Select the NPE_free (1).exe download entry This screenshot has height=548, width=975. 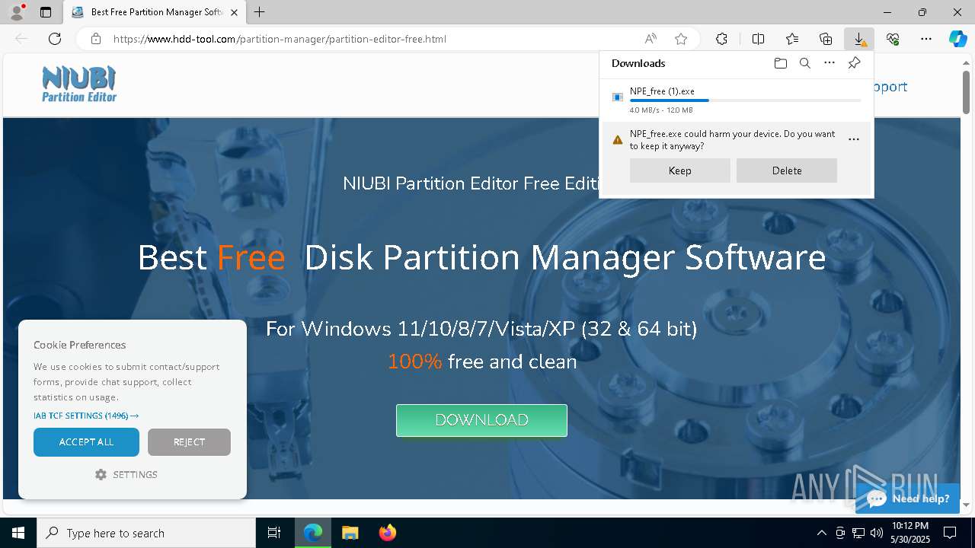click(737, 100)
